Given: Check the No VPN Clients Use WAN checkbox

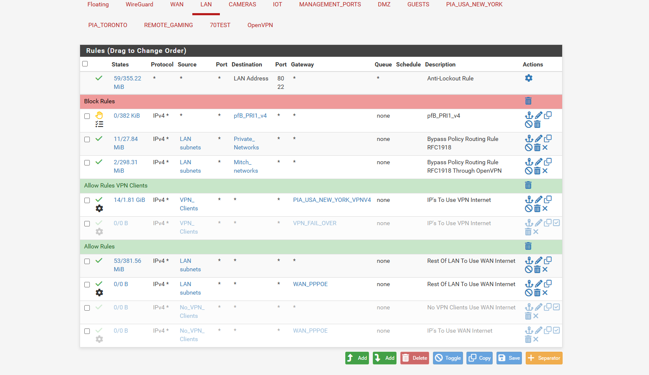Looking at the screenshot, I should [x=87, y=308].
